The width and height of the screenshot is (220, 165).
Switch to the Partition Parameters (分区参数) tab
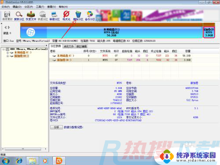coord(56,46)
